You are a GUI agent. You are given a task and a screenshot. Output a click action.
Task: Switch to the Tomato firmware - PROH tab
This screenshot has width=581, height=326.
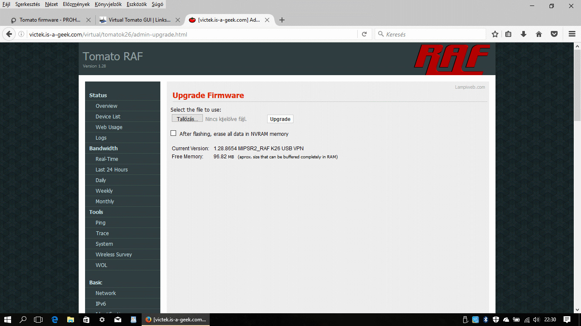pyautogui.click(x=50, y=20)
